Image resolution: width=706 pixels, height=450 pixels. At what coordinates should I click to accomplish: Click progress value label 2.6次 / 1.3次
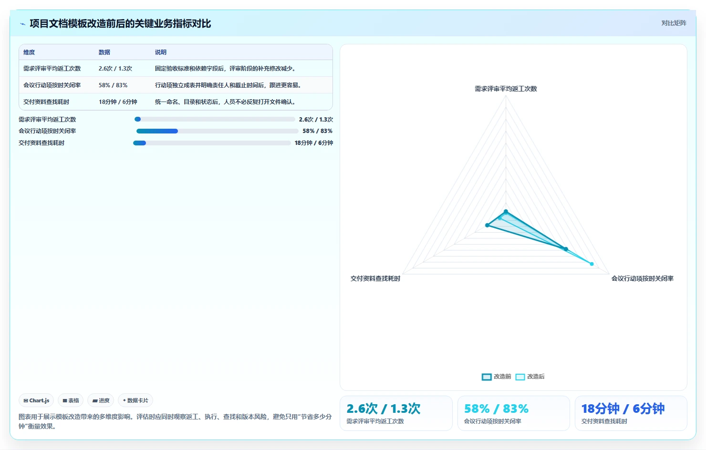coord(316,120)
